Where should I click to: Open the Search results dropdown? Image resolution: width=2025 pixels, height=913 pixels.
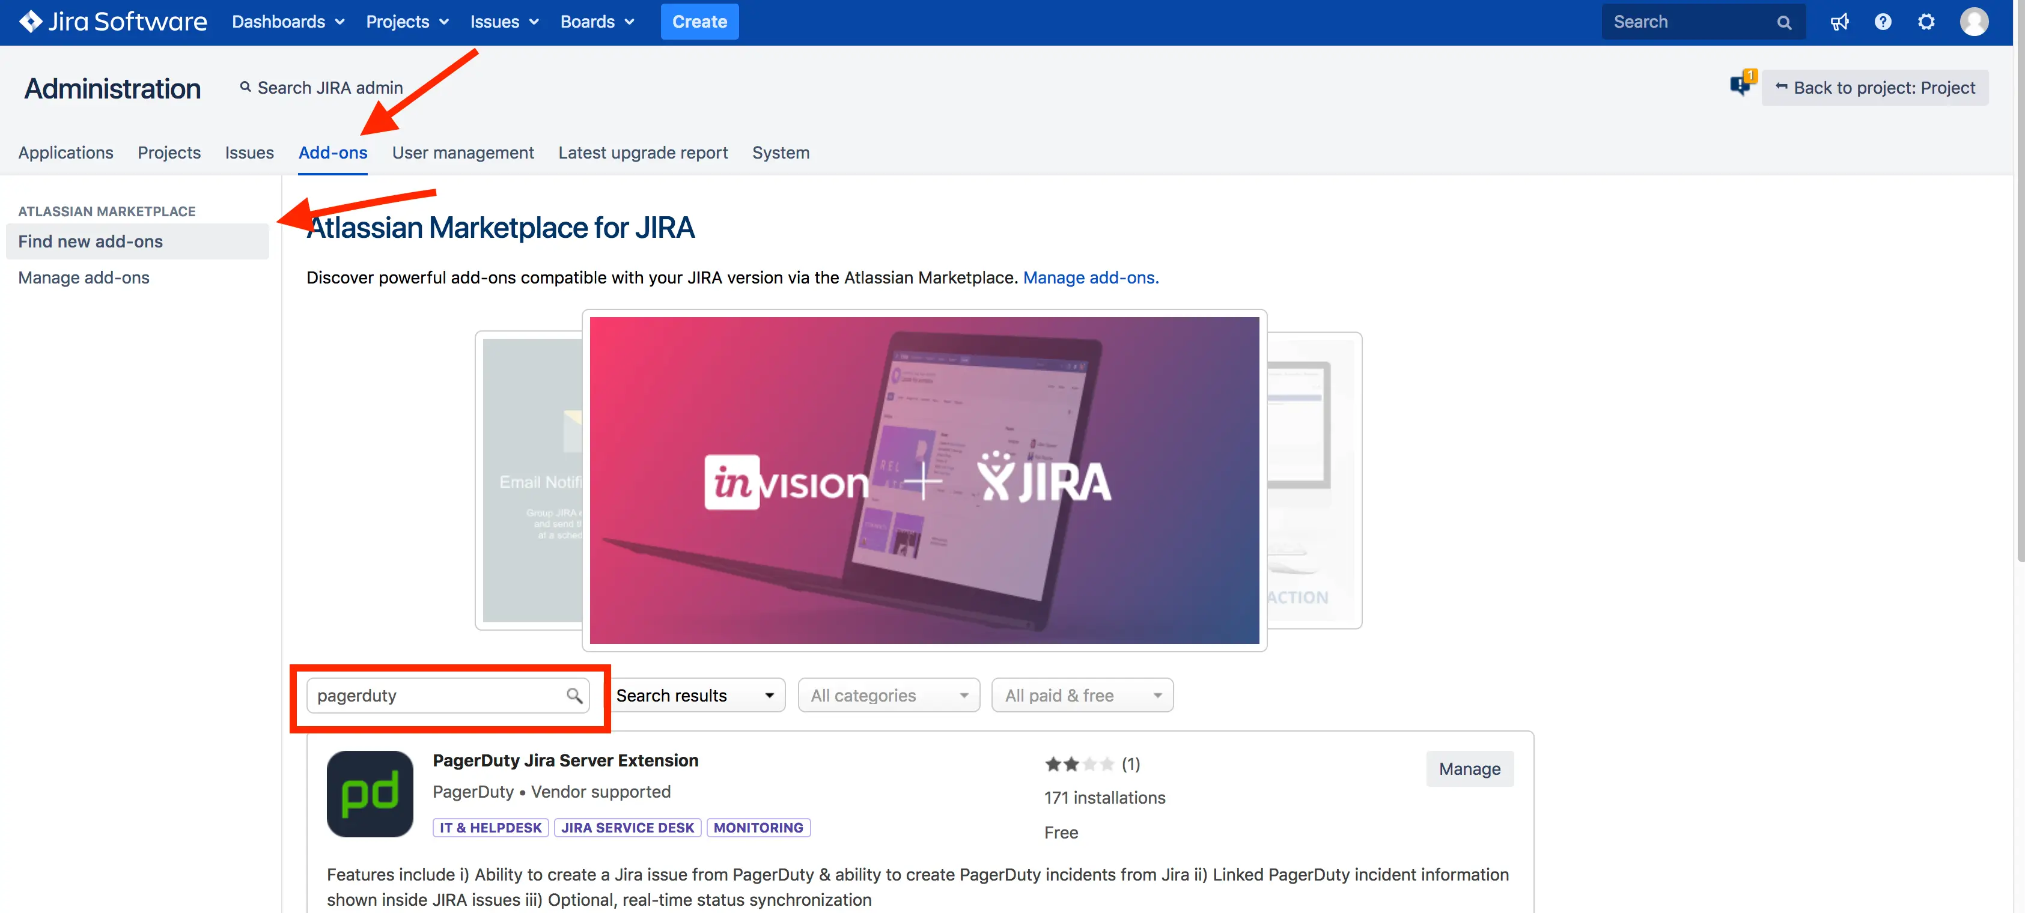695,696
